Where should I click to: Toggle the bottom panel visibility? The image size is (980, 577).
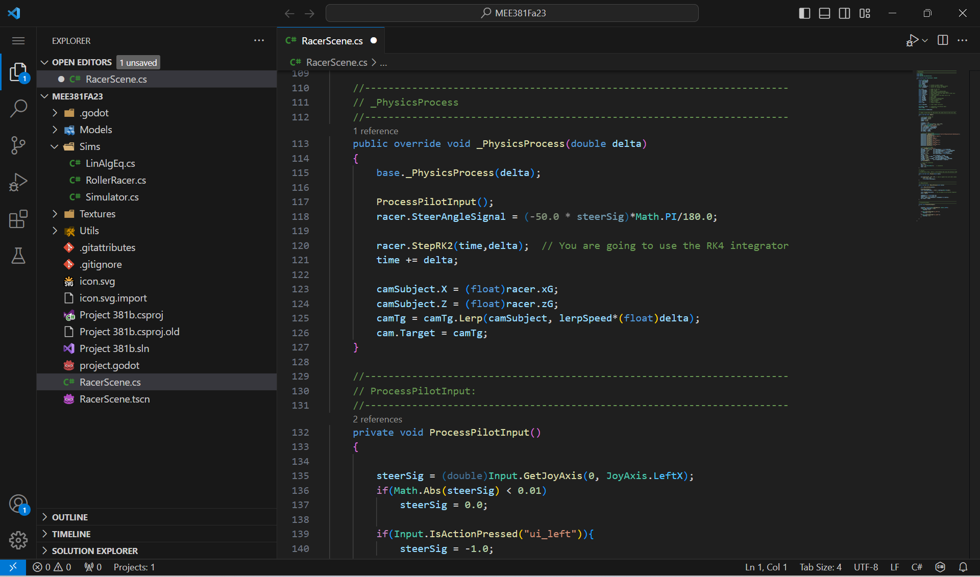(824, 13)
